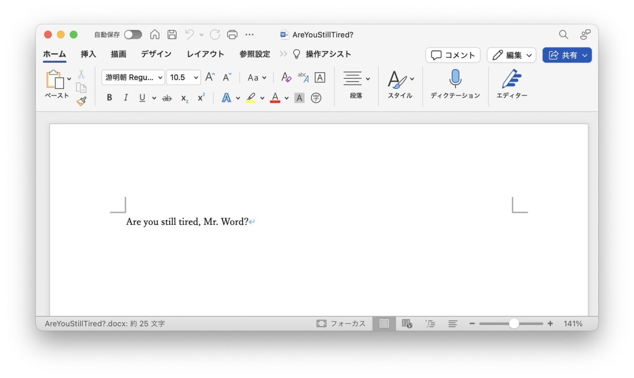Activate the Format Painter brush
Screen dimensions: 634x378
81,101
